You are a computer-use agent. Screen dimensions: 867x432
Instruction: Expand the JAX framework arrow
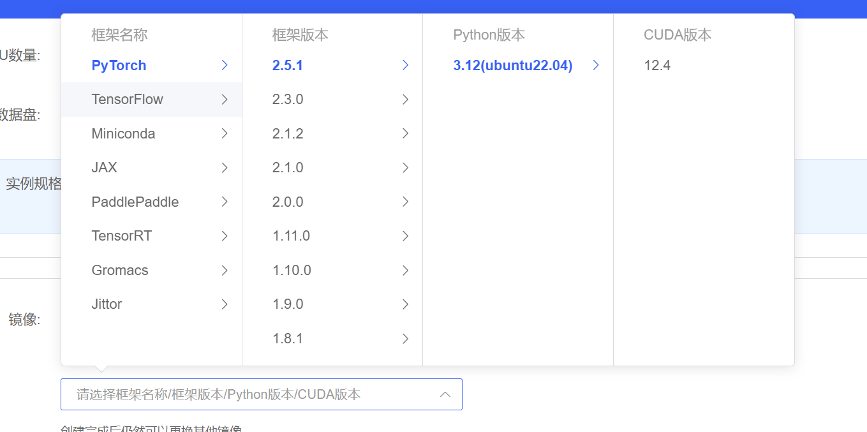click(225, 167)
